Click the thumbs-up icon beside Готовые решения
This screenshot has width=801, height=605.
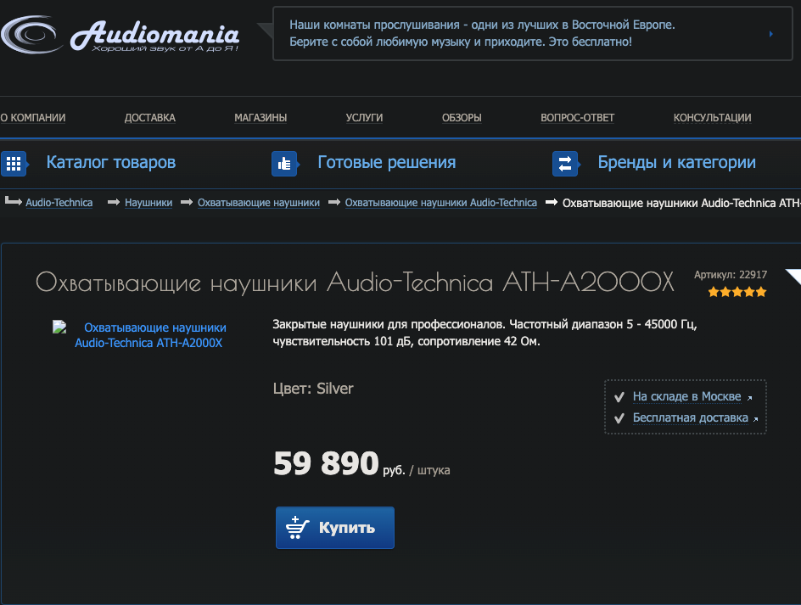284,164
